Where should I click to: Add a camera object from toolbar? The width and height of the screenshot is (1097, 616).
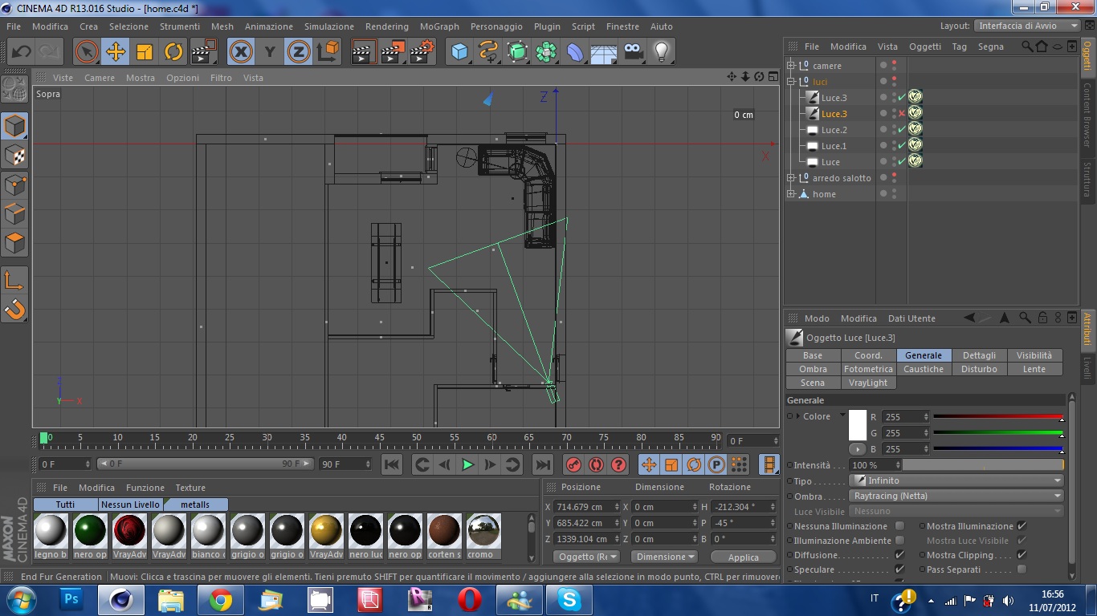pos(634,52)
